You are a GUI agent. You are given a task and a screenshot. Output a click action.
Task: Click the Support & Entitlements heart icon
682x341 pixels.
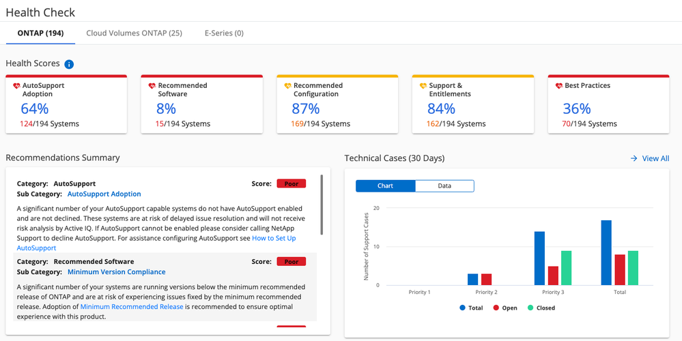pyautogui.click(x=423, y=87)
